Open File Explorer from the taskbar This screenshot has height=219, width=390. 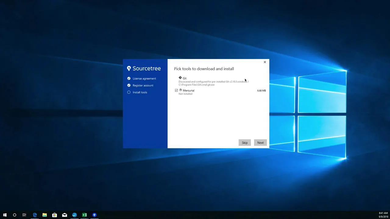tap(44, 215)
